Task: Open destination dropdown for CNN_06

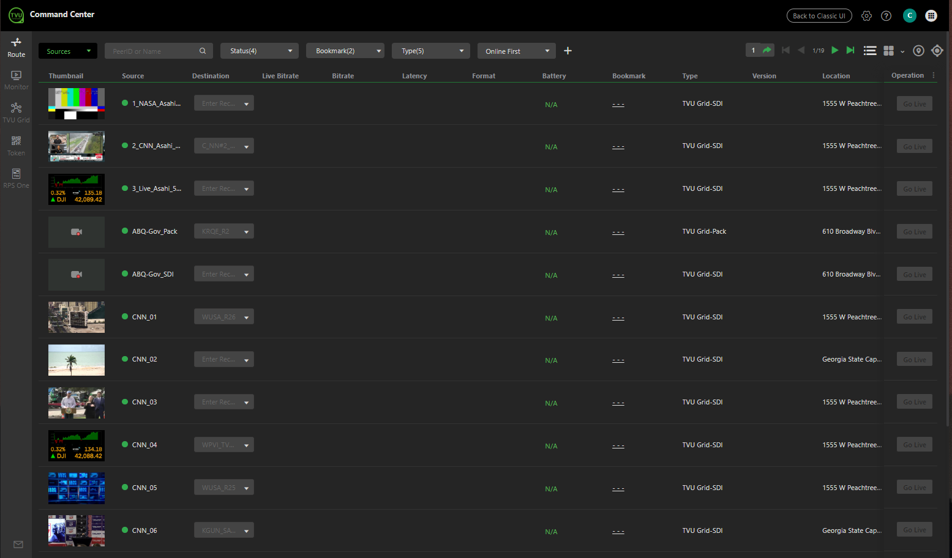Action: (224, 530)
